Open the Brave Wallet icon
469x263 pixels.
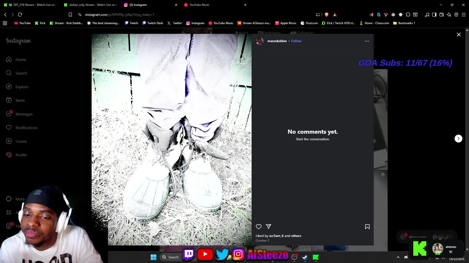442,15
